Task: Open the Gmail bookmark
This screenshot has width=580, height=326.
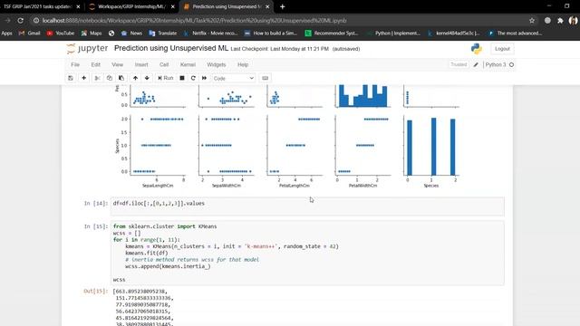Action: pos(29,34)
